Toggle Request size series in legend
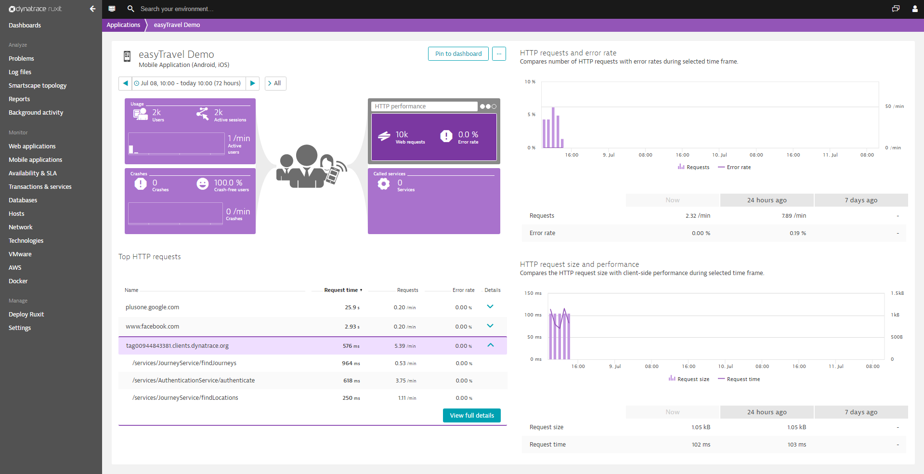This screenshot has width=924, height=474. click(689, 379)
